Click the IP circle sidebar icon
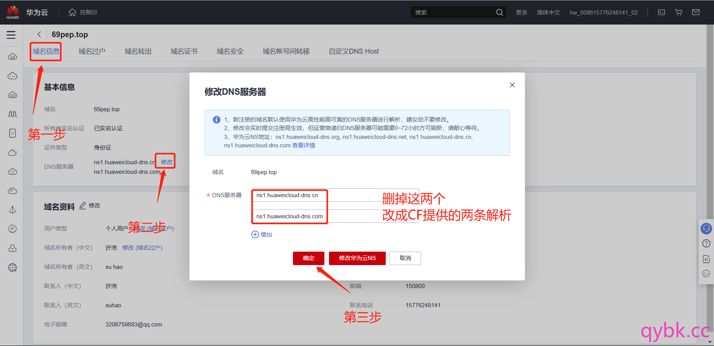The image size is (714, 346). click(13, 229)
